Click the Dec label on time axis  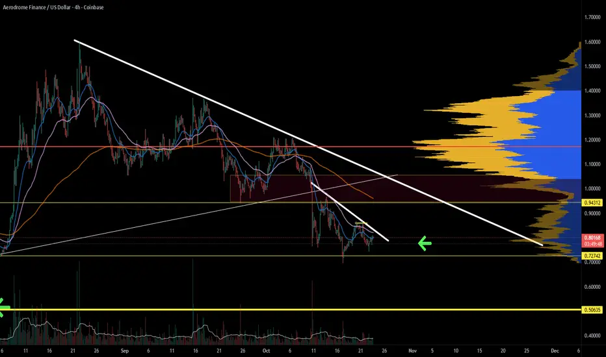[x=555, y=351]
